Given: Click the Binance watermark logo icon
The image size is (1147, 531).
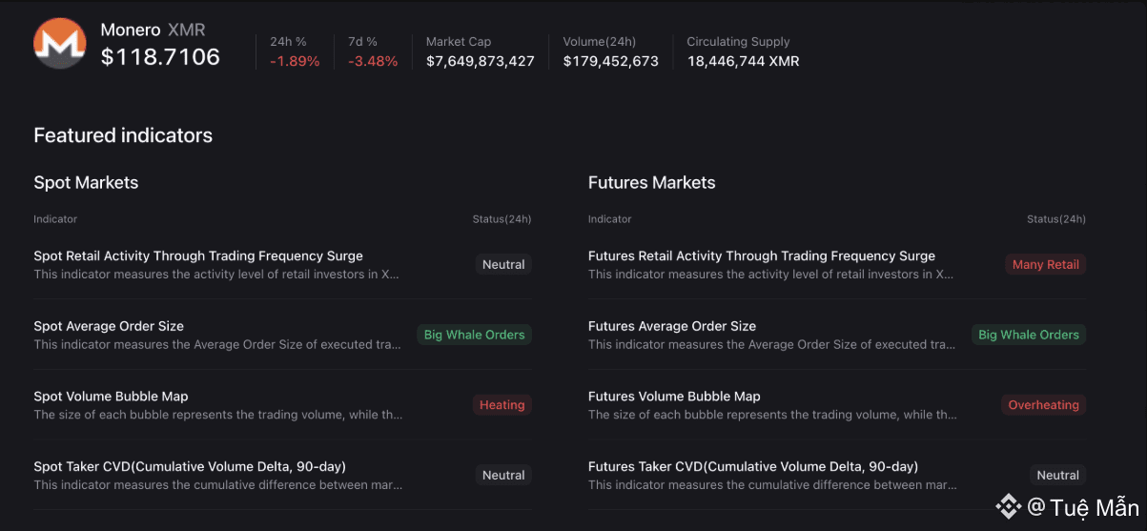Looking at the screenshot, I should pos(1008,507).
